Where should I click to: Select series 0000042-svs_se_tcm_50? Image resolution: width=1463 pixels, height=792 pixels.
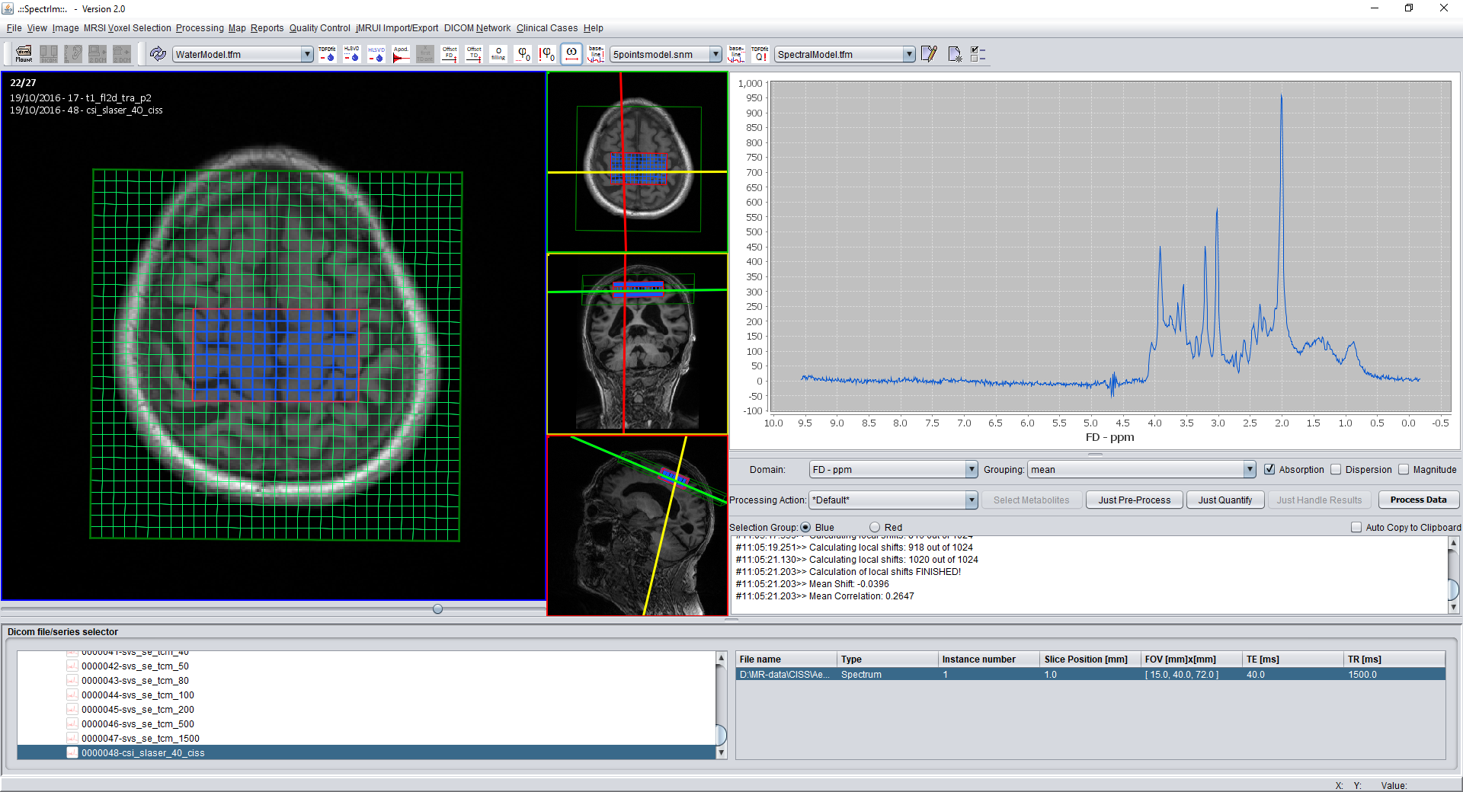(x=135, y=666)
